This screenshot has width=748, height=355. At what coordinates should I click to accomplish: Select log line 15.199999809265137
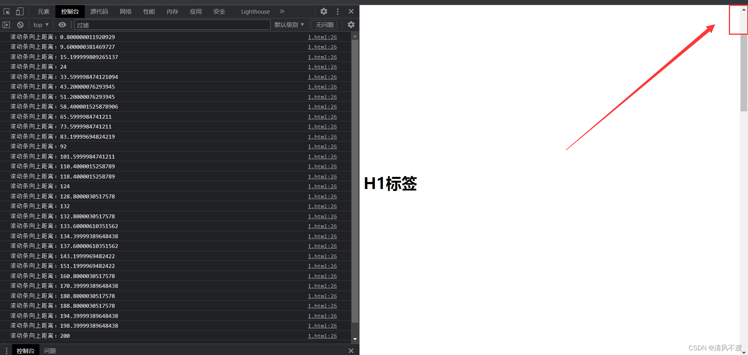(175, 57)
